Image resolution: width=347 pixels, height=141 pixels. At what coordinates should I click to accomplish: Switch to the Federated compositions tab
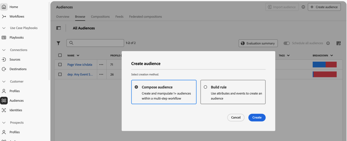145,17
